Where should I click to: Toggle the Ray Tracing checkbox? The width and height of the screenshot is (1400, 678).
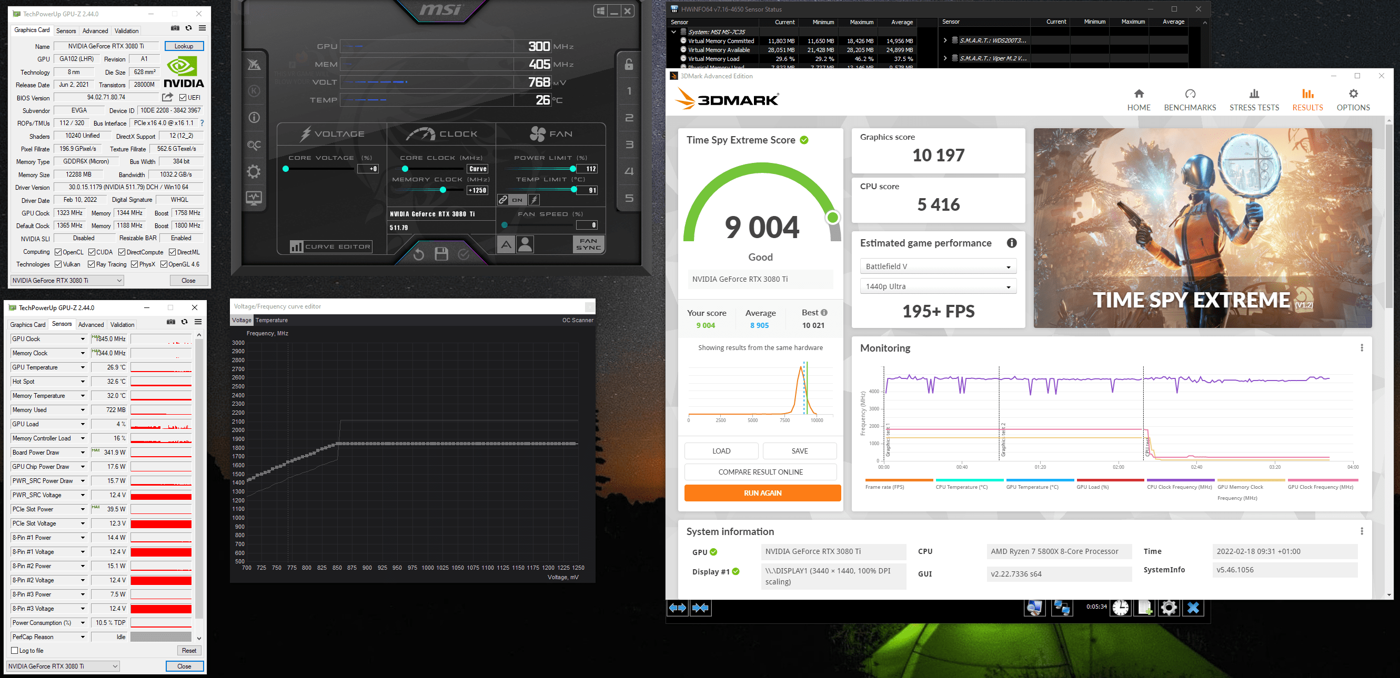[x=91, y=264]
